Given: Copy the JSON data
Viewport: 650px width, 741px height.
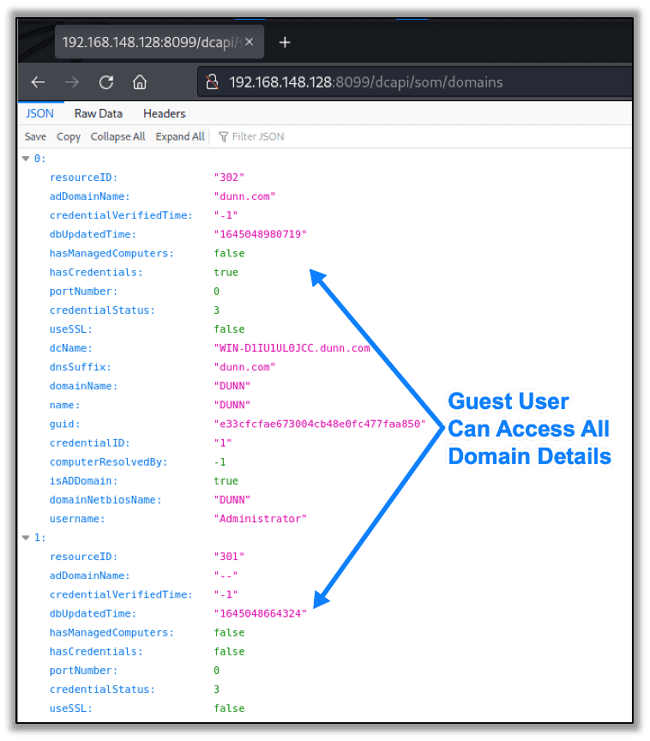Looking at the screenshot, I should pos(68,136).
